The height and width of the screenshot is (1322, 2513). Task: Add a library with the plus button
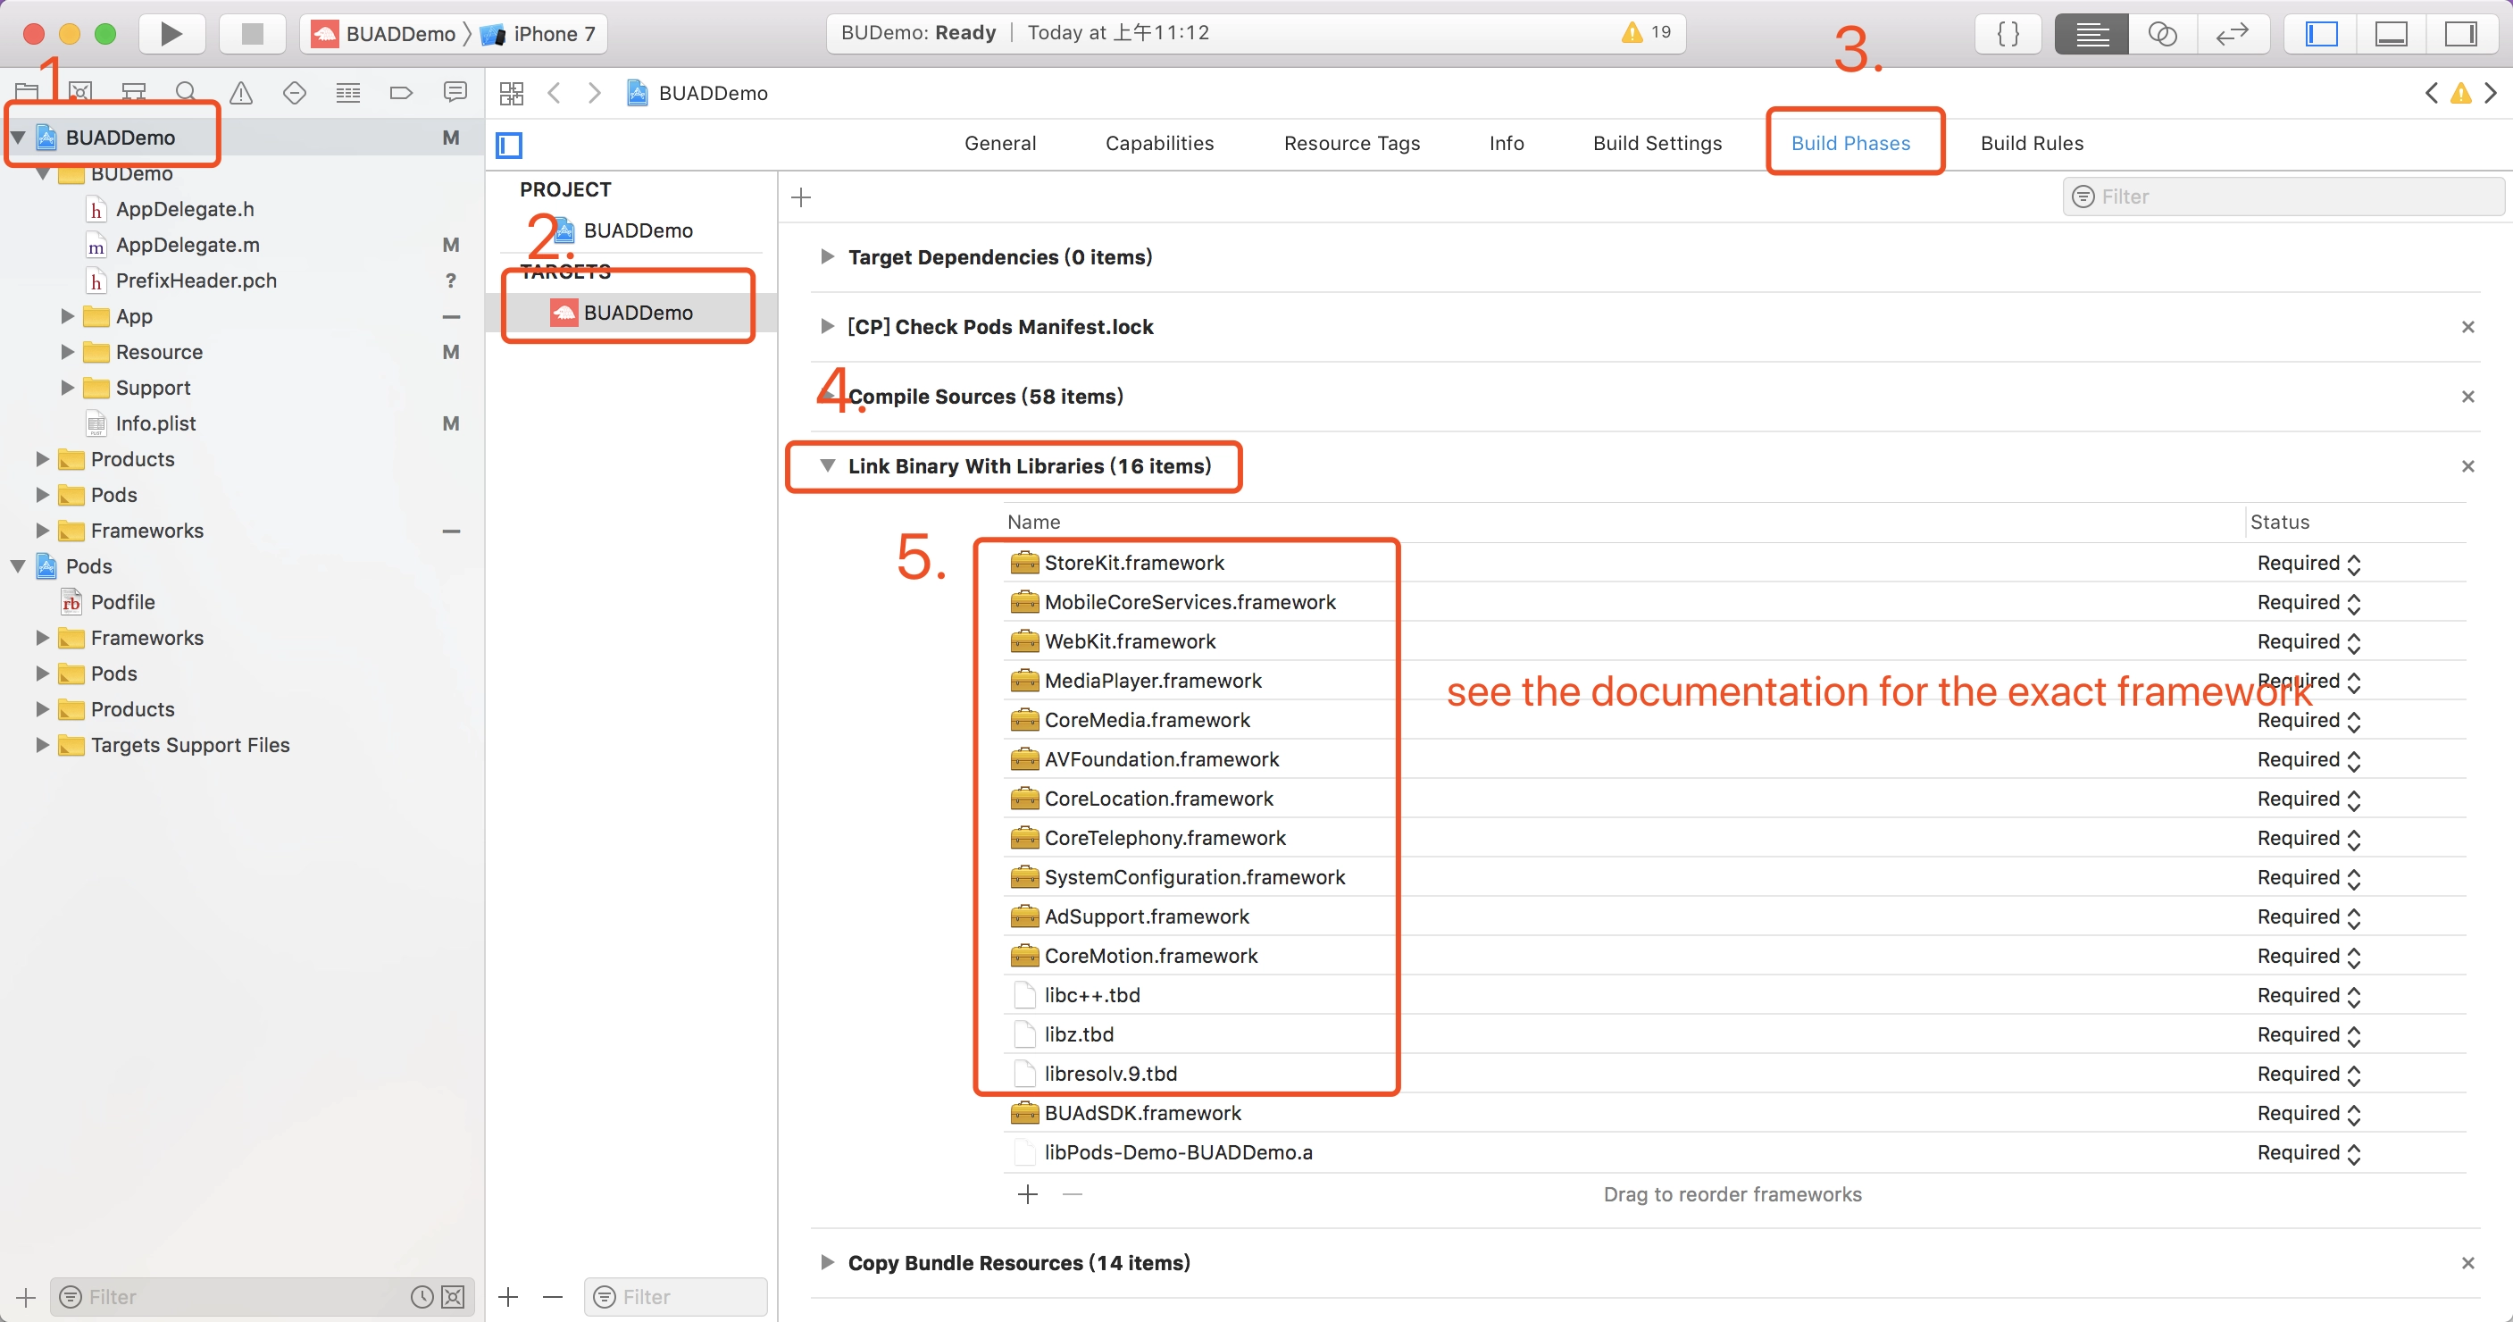pos(1027,1195)
